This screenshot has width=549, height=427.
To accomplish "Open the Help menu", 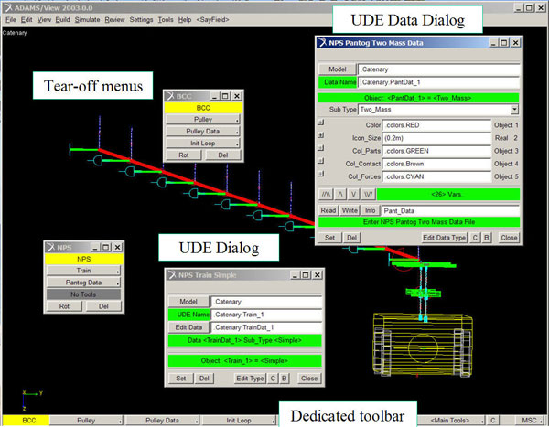I will pos(185,20).
